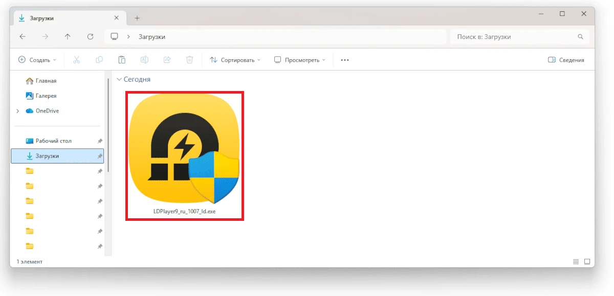Open the Создать dropdown menu
This screenshot has width=614, height=296.
click(x=37, y=60)
